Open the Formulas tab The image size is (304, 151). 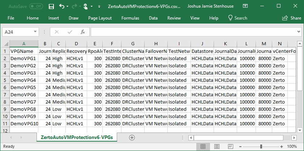[130, 18]
